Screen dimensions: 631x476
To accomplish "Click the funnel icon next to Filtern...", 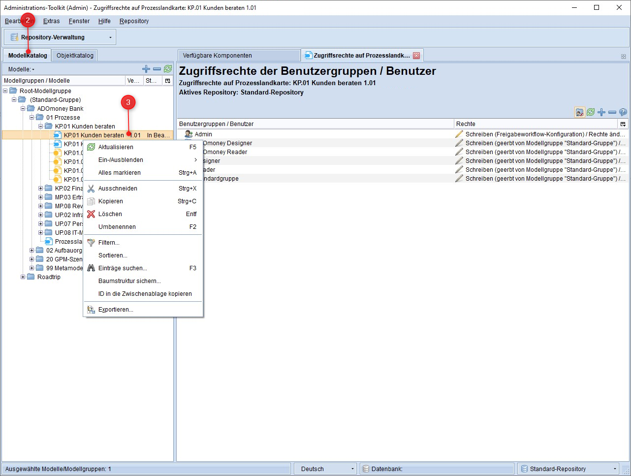I will 91,243.
